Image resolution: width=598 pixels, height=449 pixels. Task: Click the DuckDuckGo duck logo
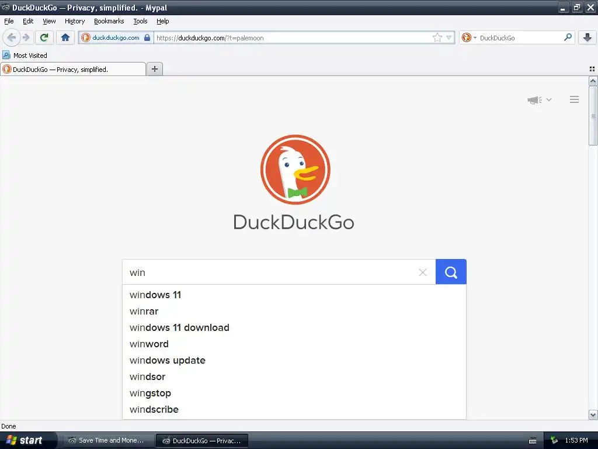click(x=295, y=170)
